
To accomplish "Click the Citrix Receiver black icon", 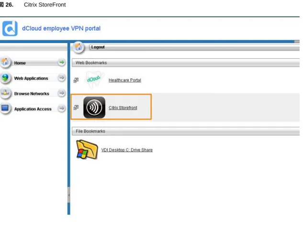I will click(94, 108).
